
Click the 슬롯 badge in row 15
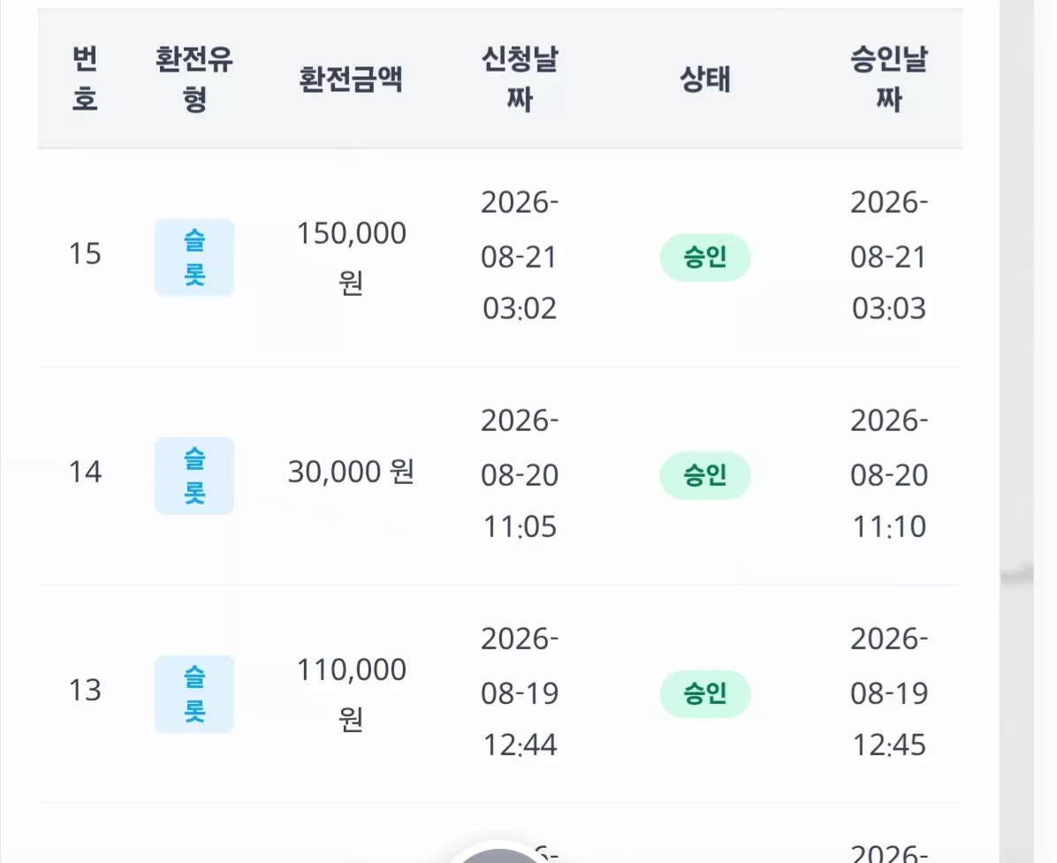pos(194,257)
